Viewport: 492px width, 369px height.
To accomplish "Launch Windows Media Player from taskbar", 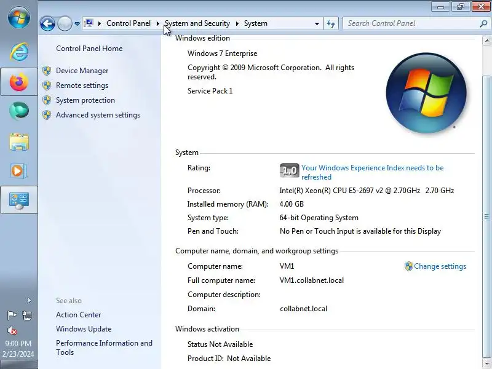I will (x=19, y=171).
